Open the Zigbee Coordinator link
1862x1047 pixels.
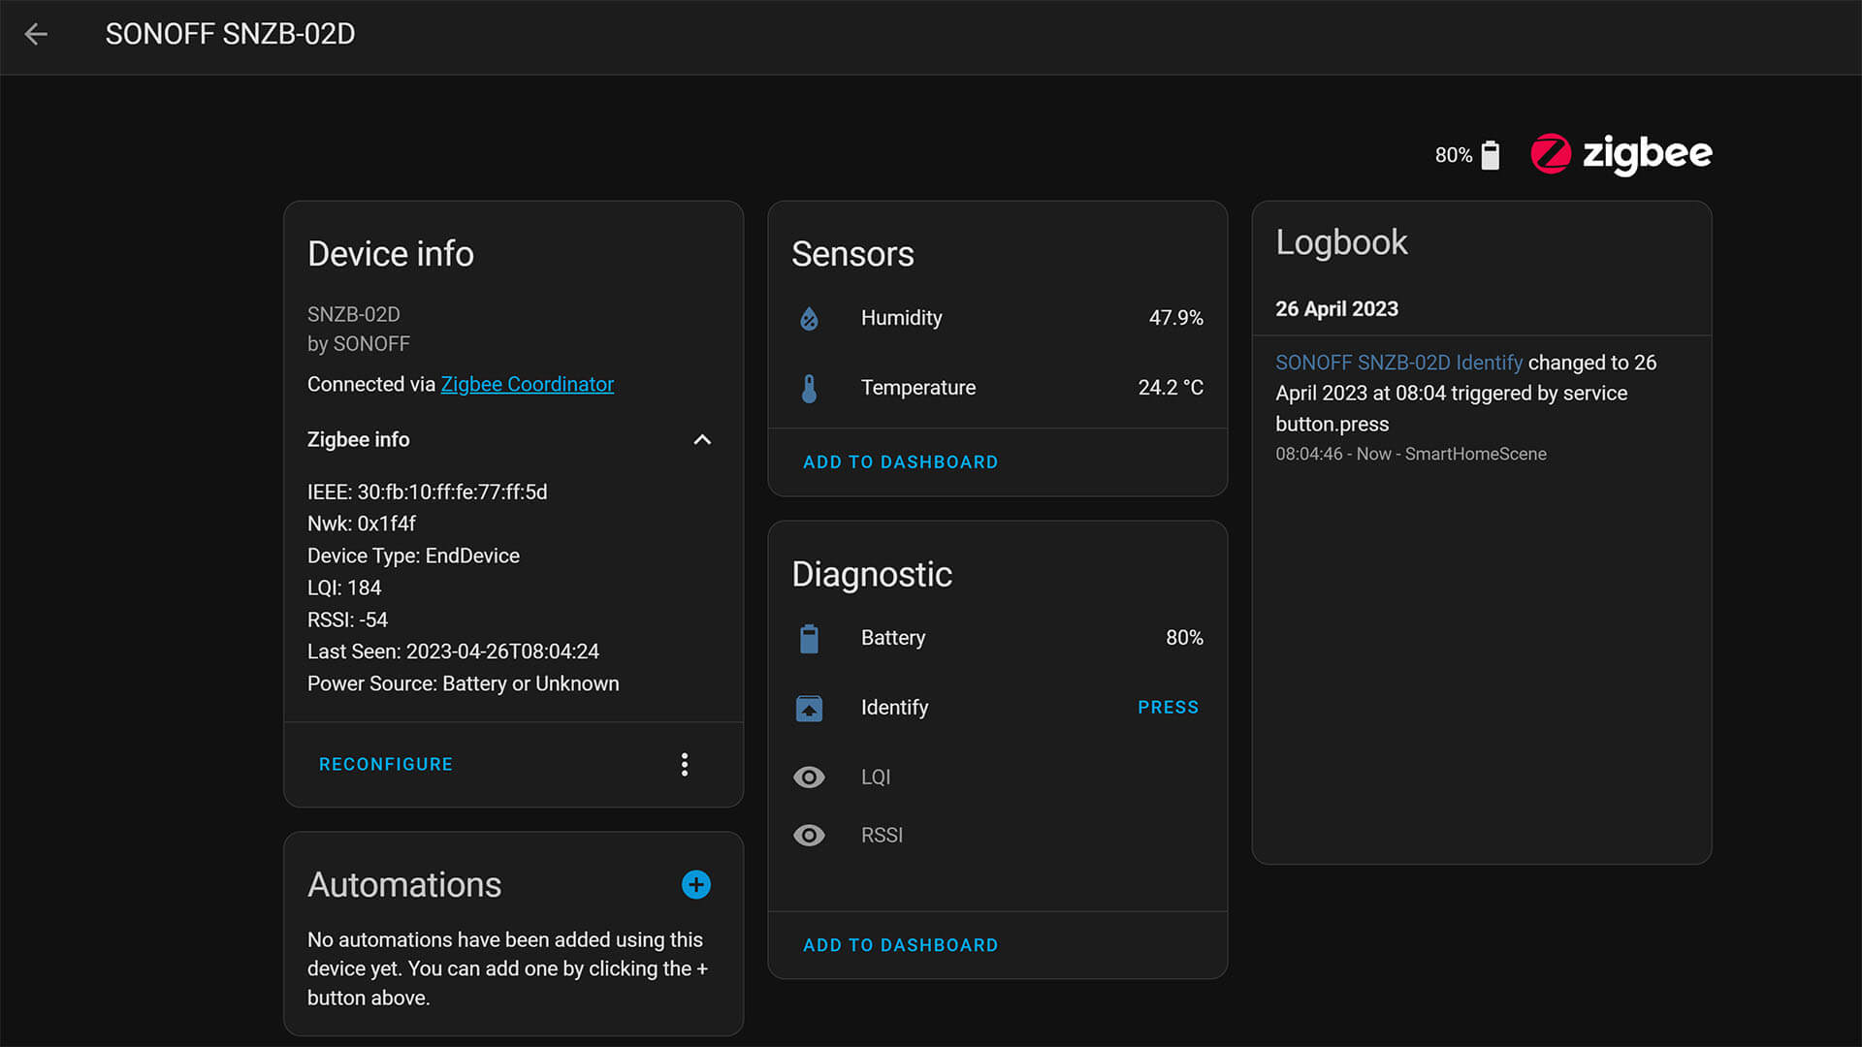(x=527, y=384)
